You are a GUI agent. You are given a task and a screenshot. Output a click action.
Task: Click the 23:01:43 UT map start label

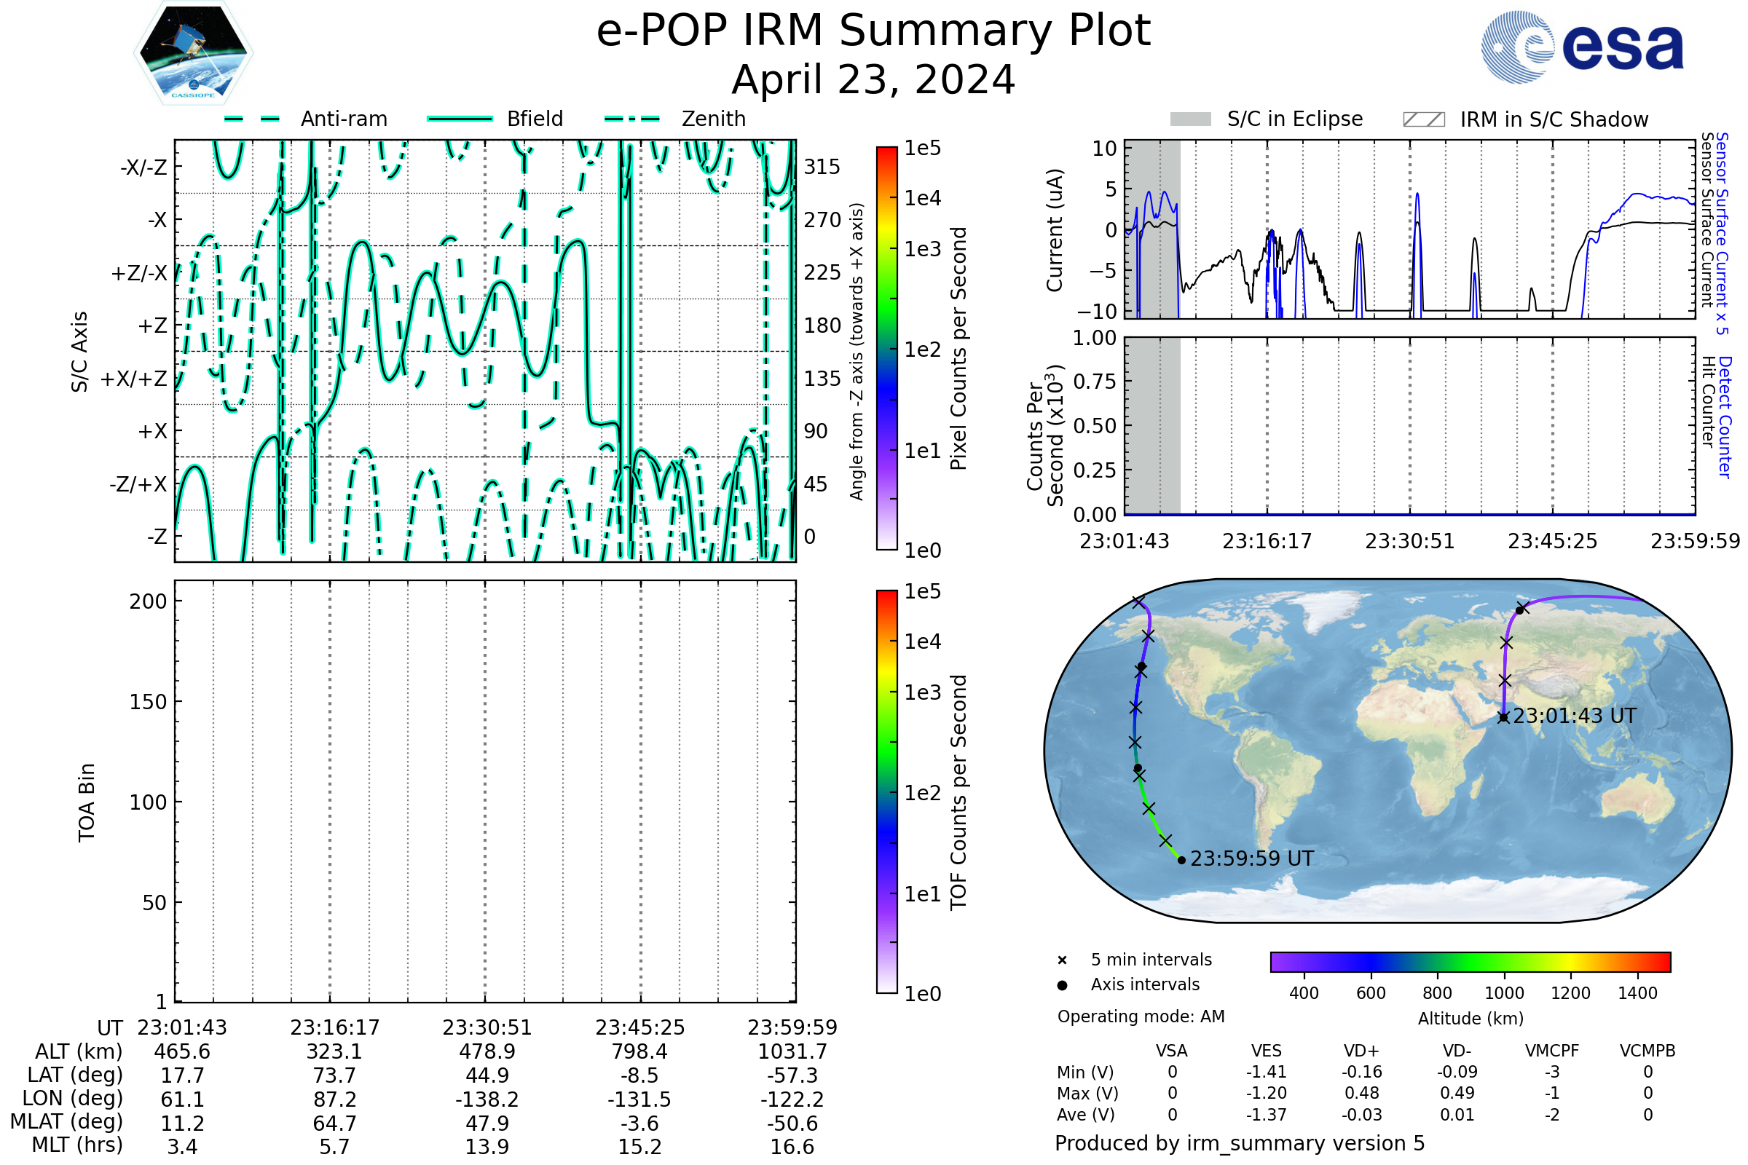tap(1574, 716)
